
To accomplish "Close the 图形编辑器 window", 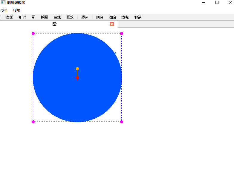I will click(231, 2).
